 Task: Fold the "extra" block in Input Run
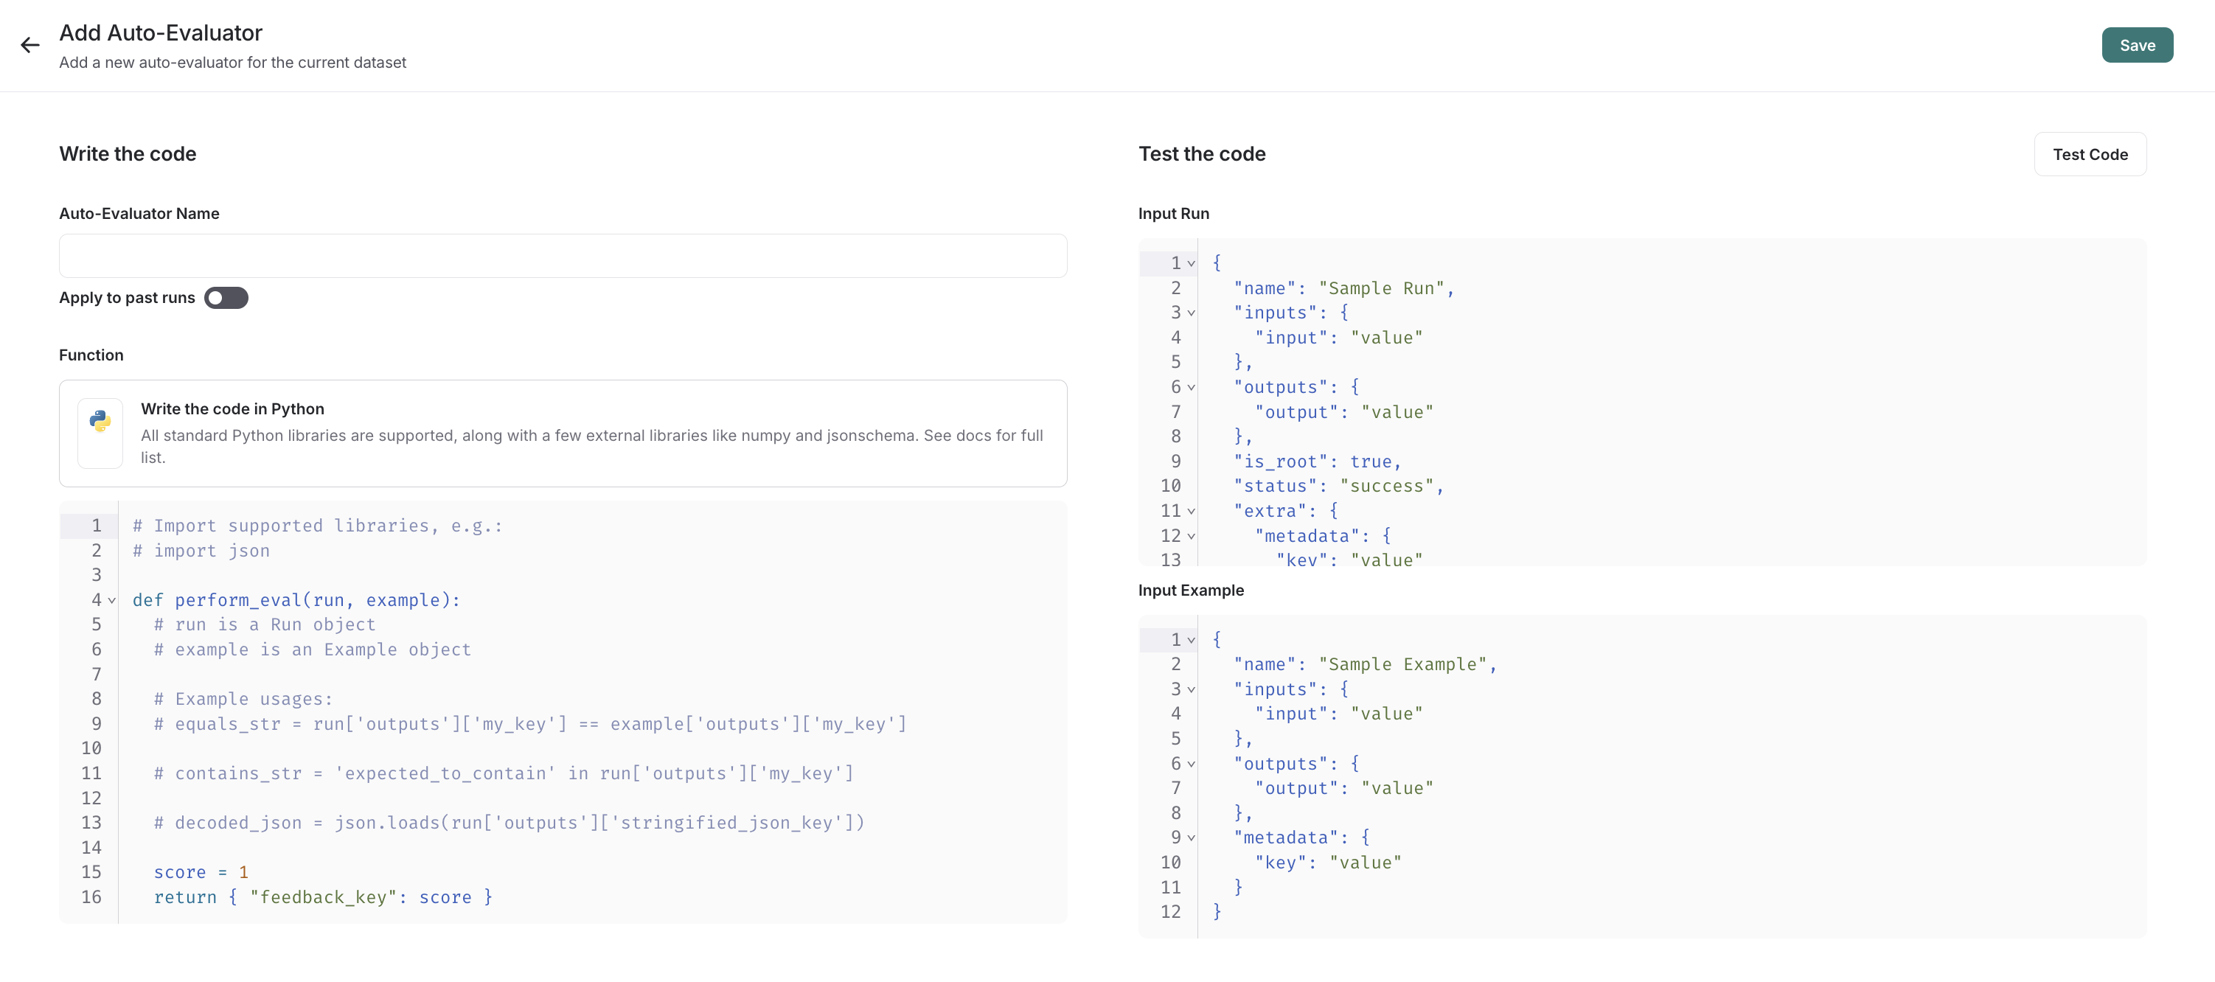click(1191, 512)
